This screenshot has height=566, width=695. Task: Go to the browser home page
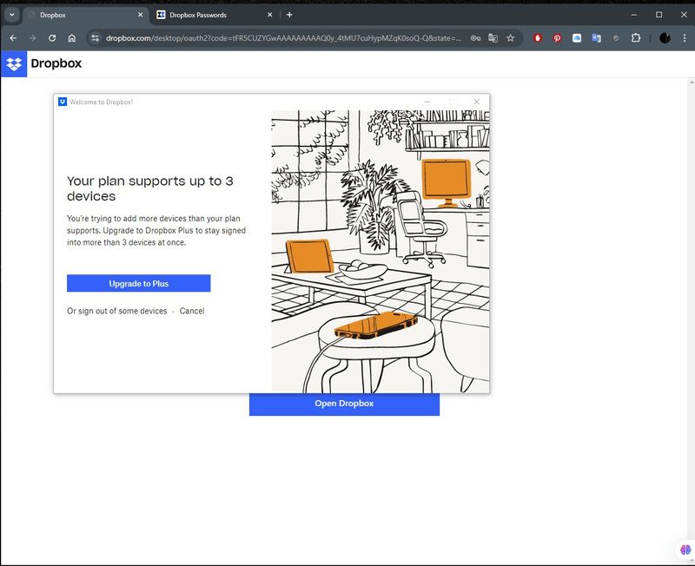coord(72,38)
